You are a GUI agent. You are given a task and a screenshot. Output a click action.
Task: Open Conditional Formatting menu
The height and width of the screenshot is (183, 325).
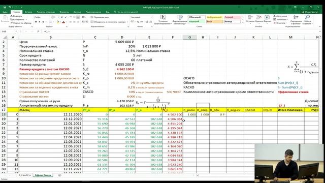(163, 20)
